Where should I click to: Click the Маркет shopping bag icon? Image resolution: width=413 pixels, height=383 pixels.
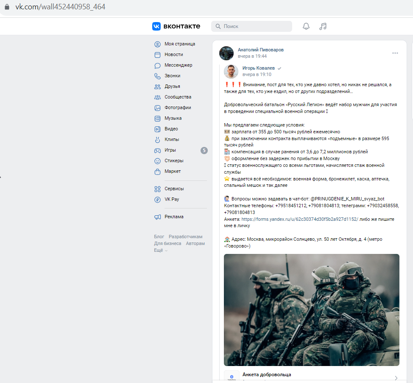point(157,172)
